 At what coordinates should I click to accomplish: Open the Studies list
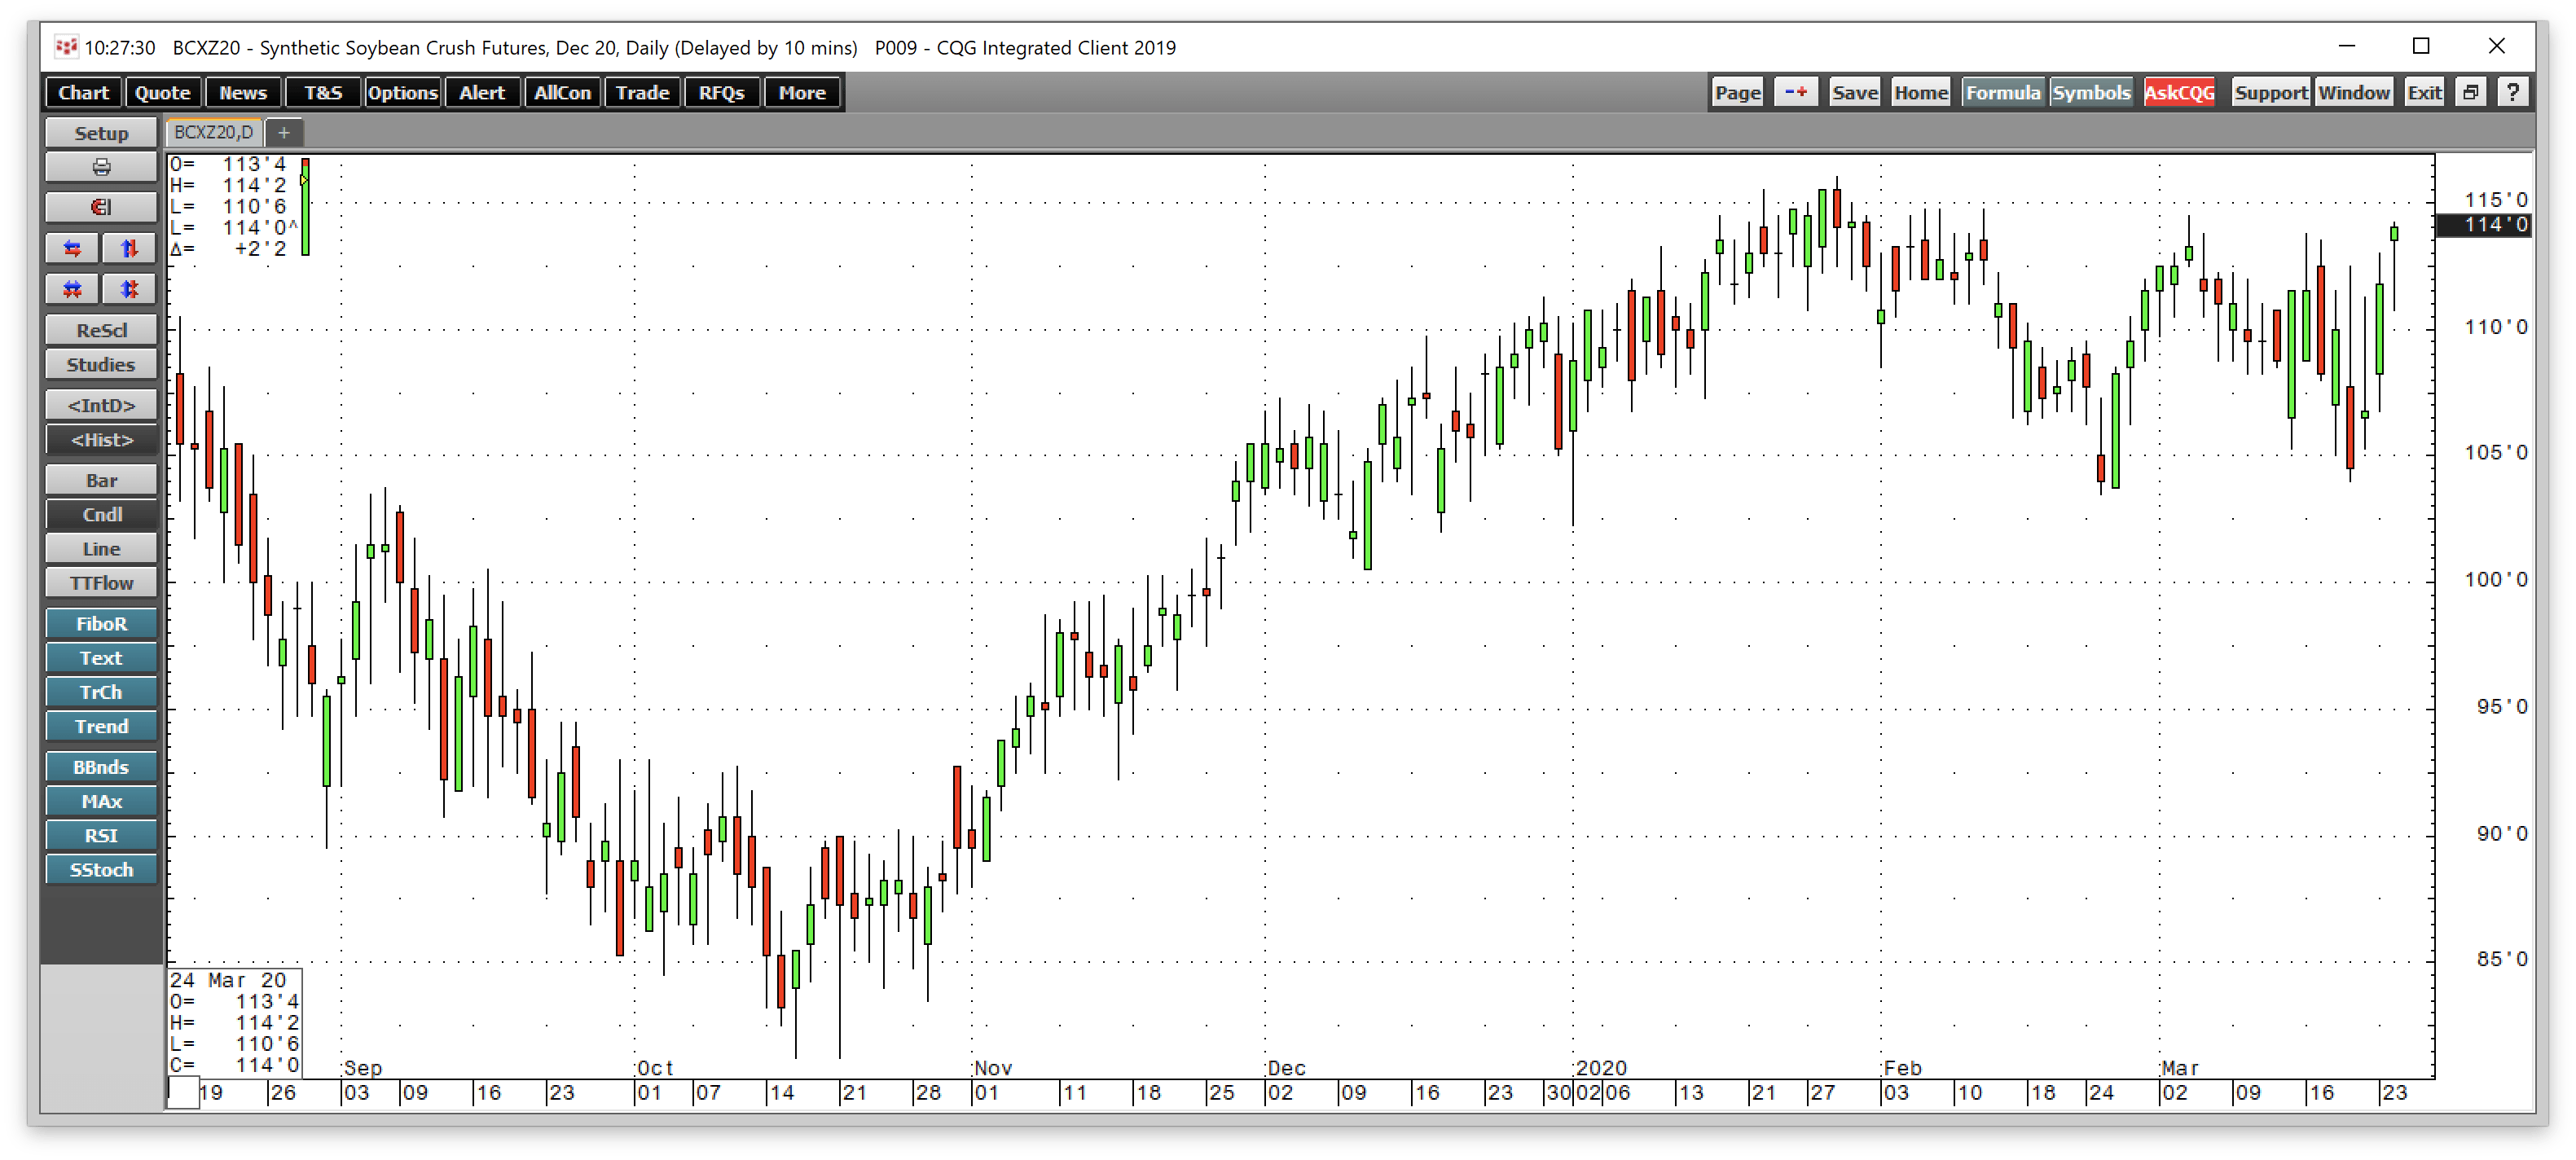(x=101, y=364)
